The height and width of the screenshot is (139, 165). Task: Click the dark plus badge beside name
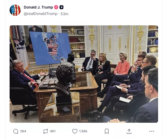click(61, 7)
